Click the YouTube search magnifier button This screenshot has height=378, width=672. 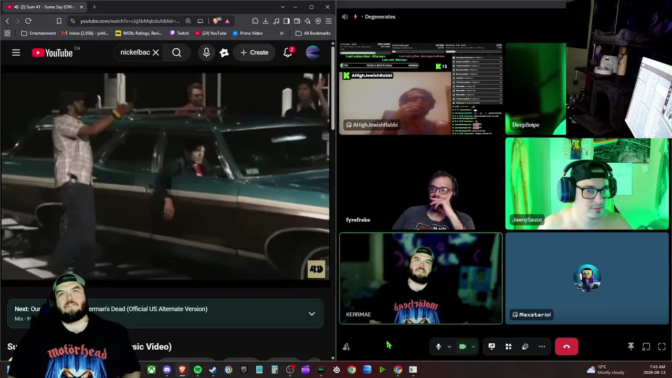tap(177, 52)
